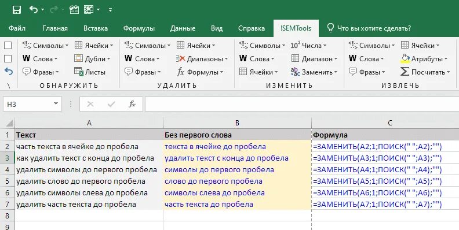This screenshot has height=230, width=459.
Task: Select cell 'удалить часть текста до пробела'
Action: coord(89,205)
